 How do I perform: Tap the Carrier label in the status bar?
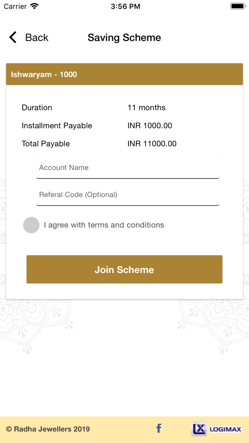[x=15, y=7]
